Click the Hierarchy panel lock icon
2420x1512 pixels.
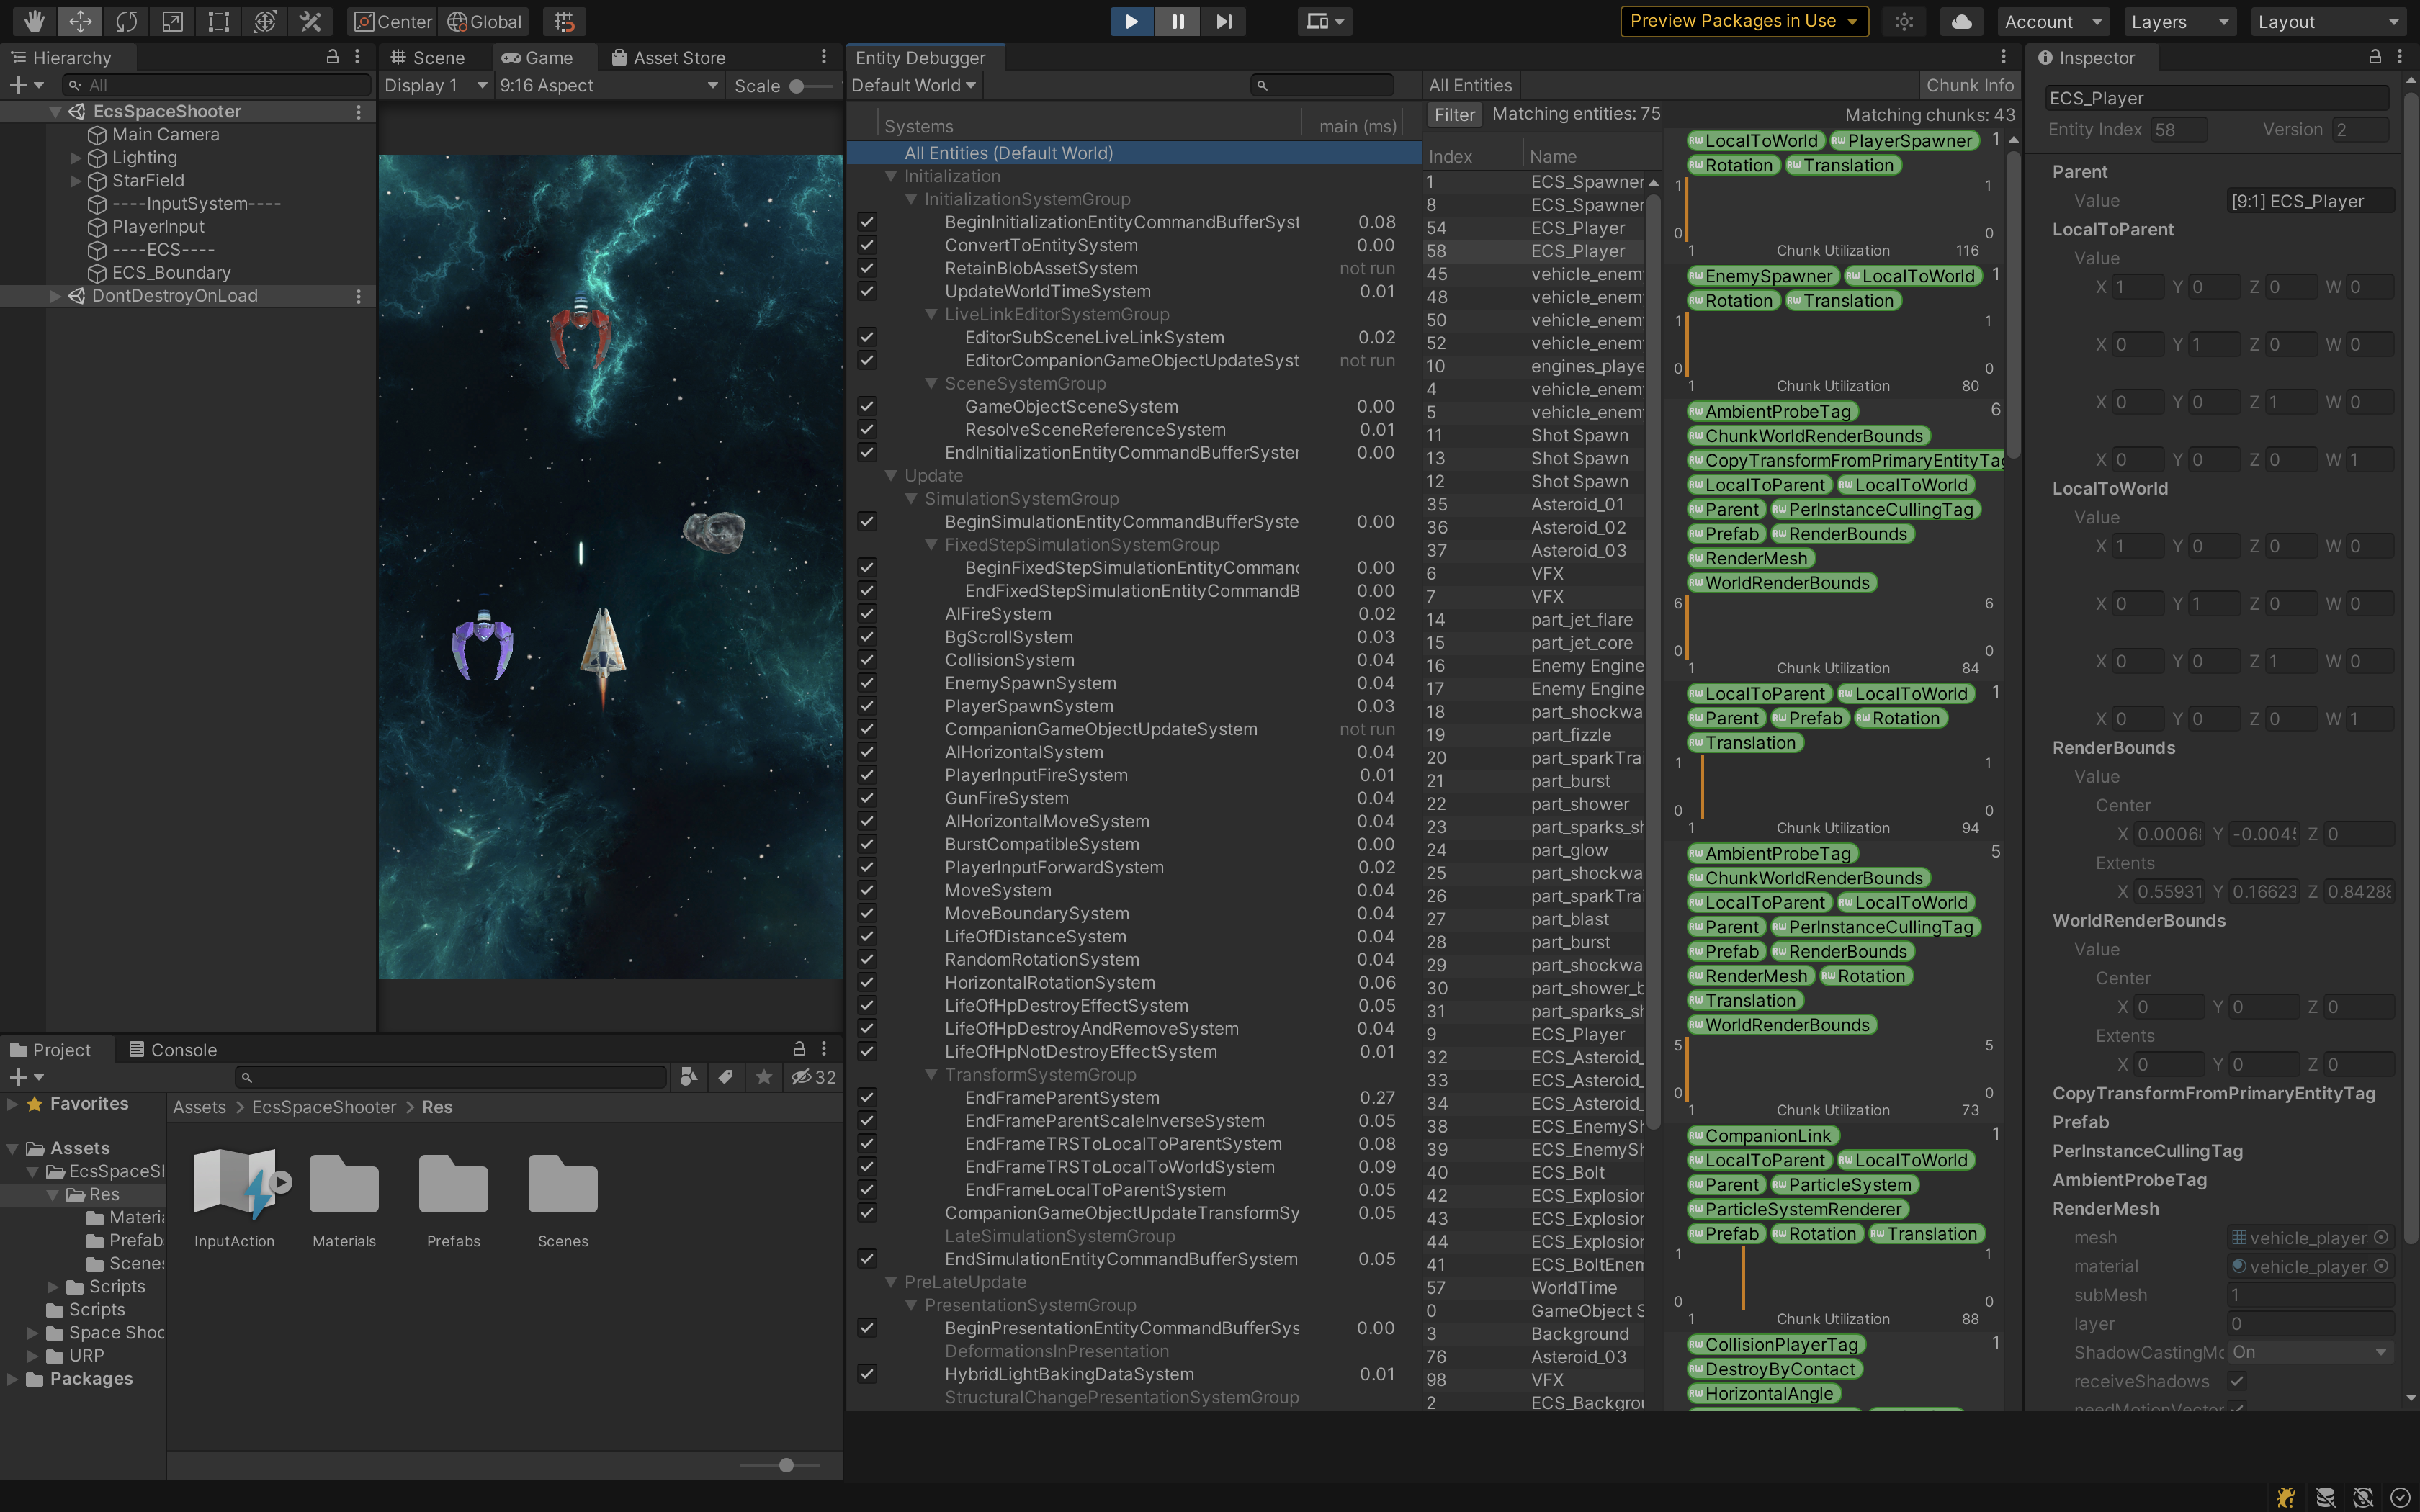(333, 57)
